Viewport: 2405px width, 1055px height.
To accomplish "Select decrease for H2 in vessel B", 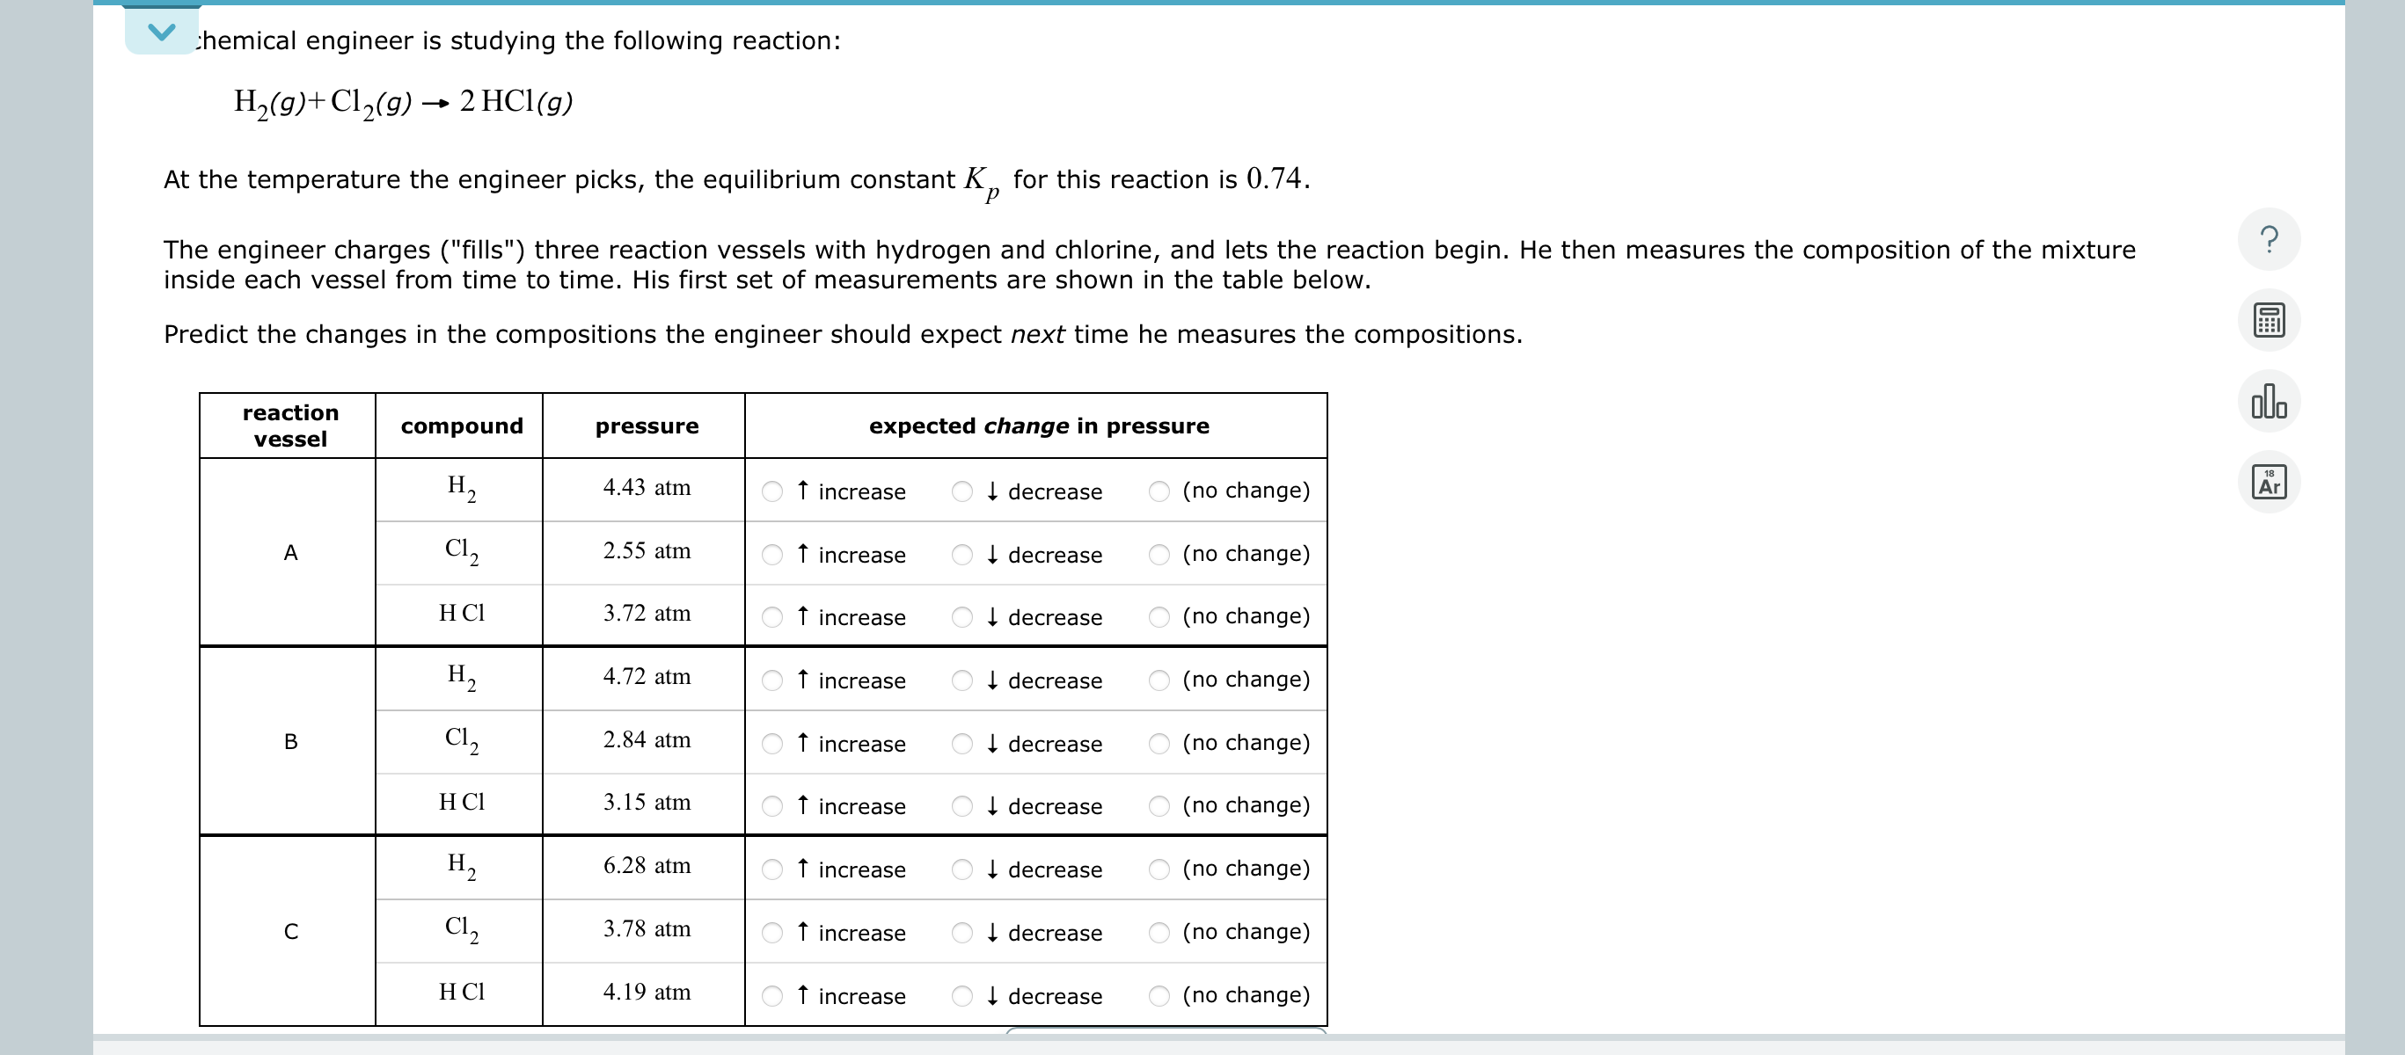I will pyautogui.click(x=962, y=680).
